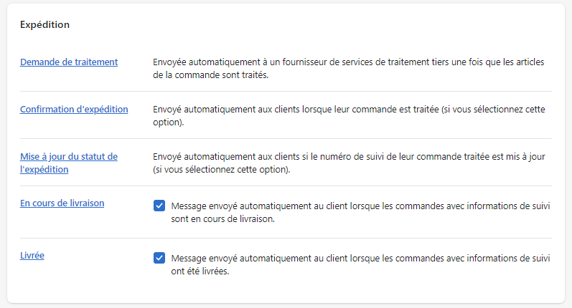The image size is (572, 308).
Task: Open the Livrée notification link
Action: tap(32, 255)
